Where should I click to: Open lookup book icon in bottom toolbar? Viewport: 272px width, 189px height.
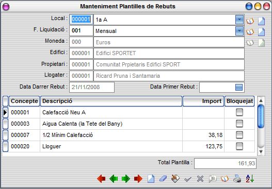point(225,179)
